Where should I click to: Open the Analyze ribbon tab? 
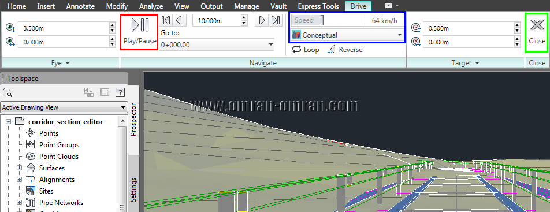click(151, 6)
